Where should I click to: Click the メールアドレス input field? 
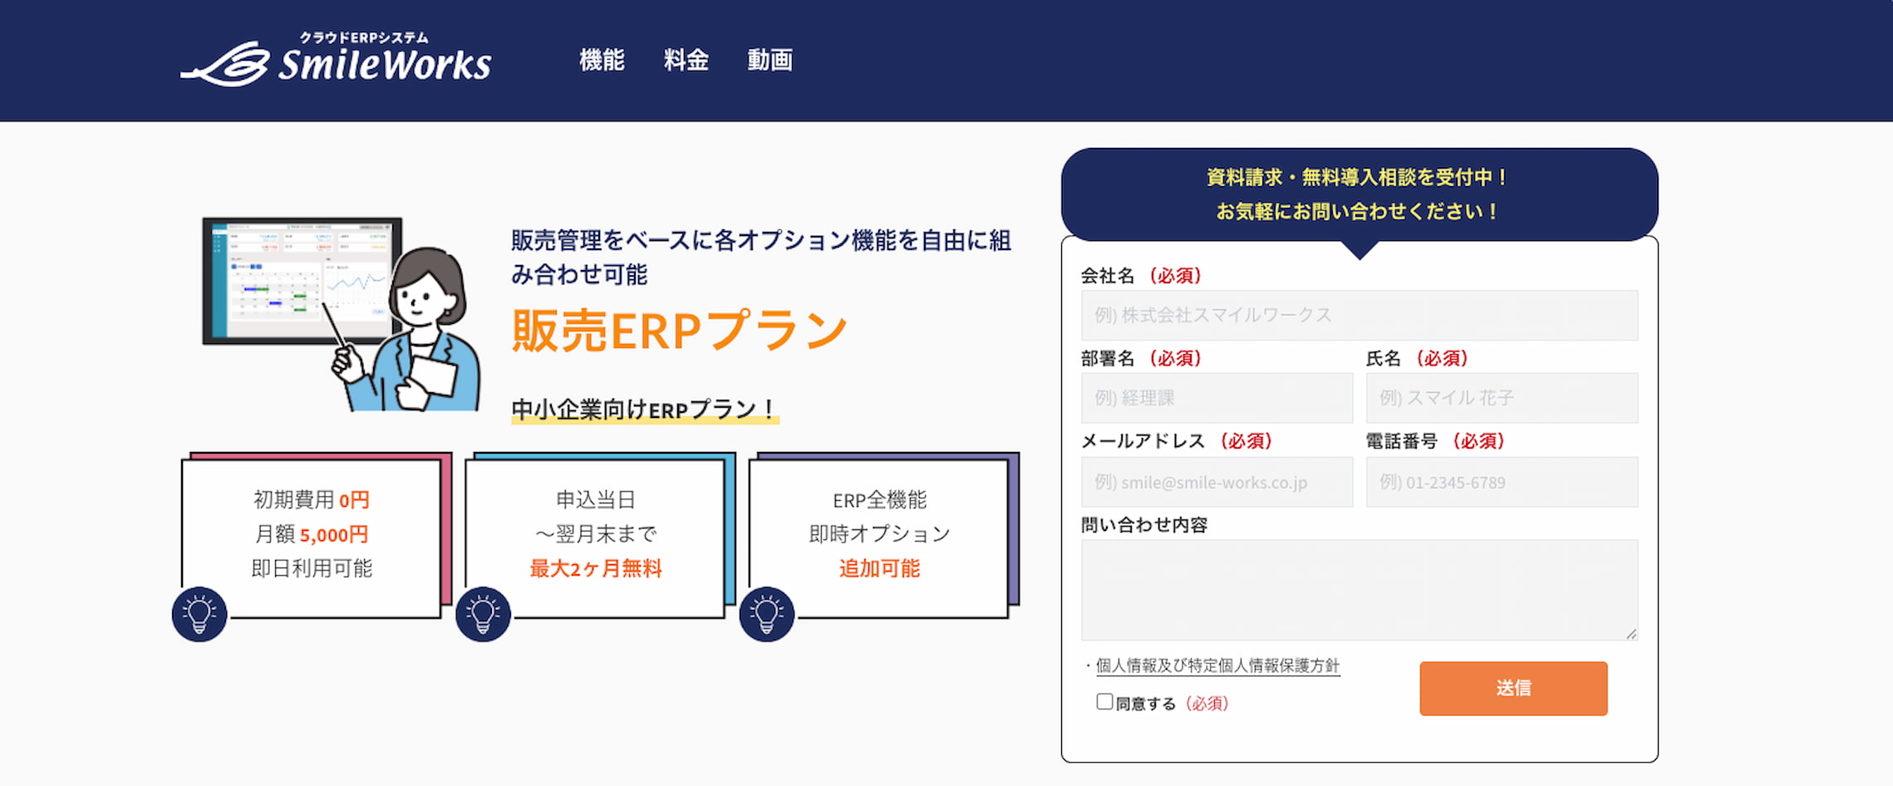[x=1217, y=482]
